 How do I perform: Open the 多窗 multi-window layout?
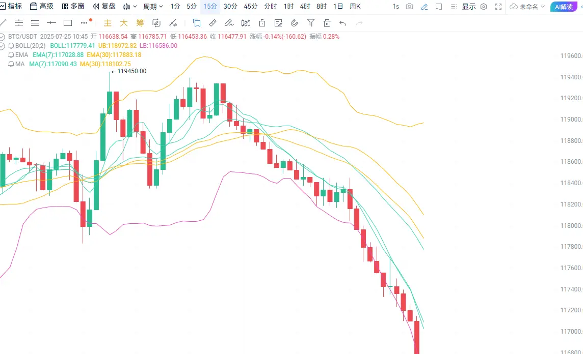tap(73, 6)
